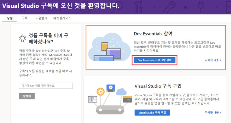Click the Visual Studio 구독에 오신 것을 환영합니다 banner title
This screenshot has height=123, width=231.
click(x=61, y=6)
